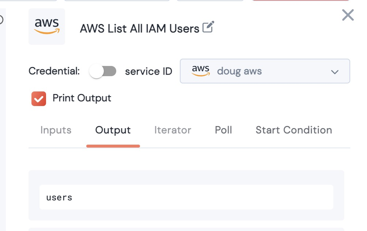Open the Iterator tab
The width and height of the screenshot is (367, 231).
[x=173, y=130]
